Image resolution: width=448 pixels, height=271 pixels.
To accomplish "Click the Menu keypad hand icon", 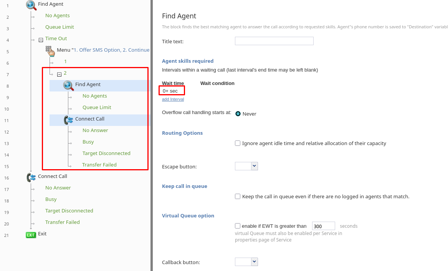I will [x=50, y=51].
